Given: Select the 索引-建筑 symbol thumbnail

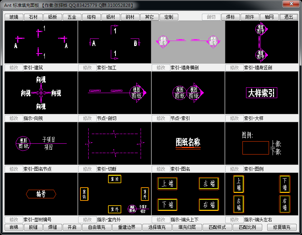Looking at the screenshot, I should (41, 42).
